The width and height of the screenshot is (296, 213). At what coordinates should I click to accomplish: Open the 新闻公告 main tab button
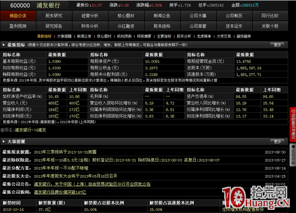point(162,15)
